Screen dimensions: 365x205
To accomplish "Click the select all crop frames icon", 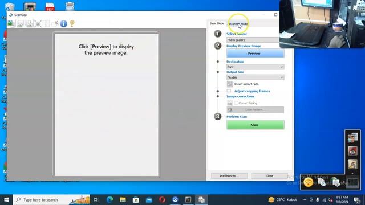I will point(46,23).
